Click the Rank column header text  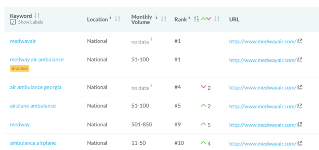181,20
